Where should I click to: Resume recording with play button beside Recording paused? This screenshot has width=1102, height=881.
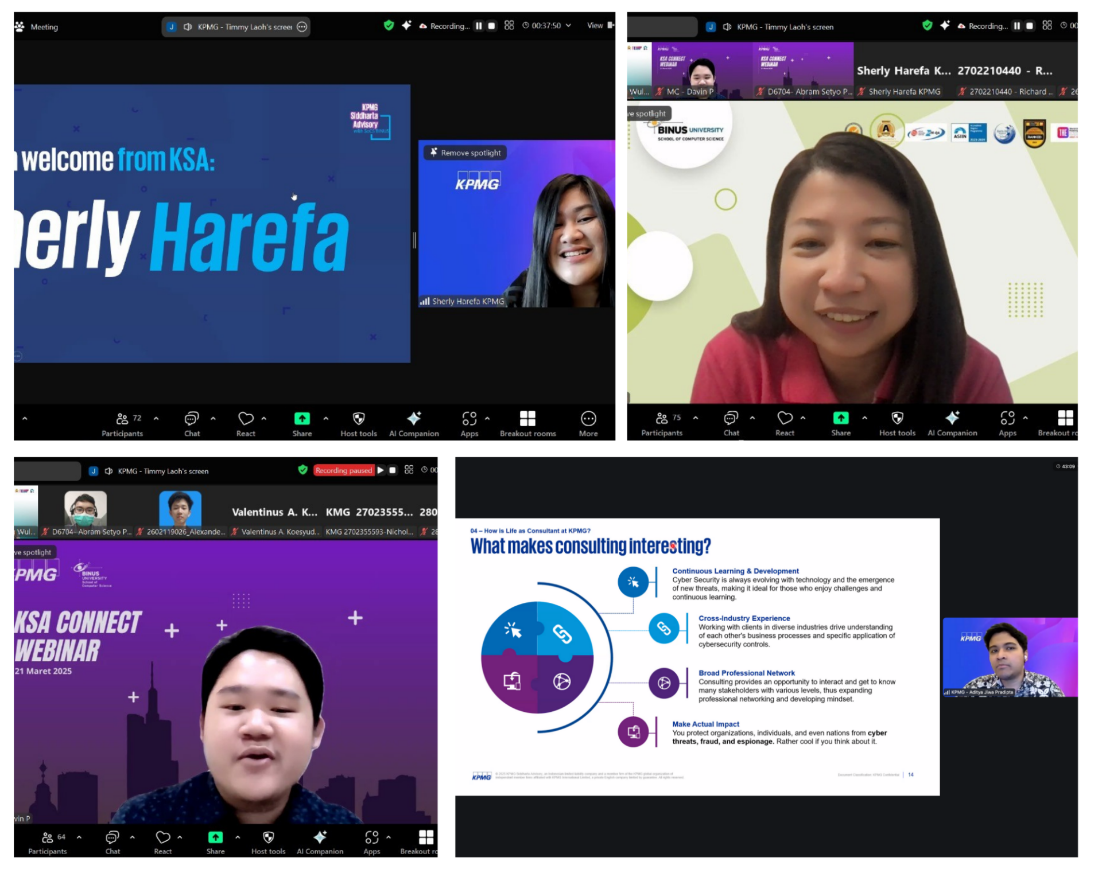click(x=381, y=470)
